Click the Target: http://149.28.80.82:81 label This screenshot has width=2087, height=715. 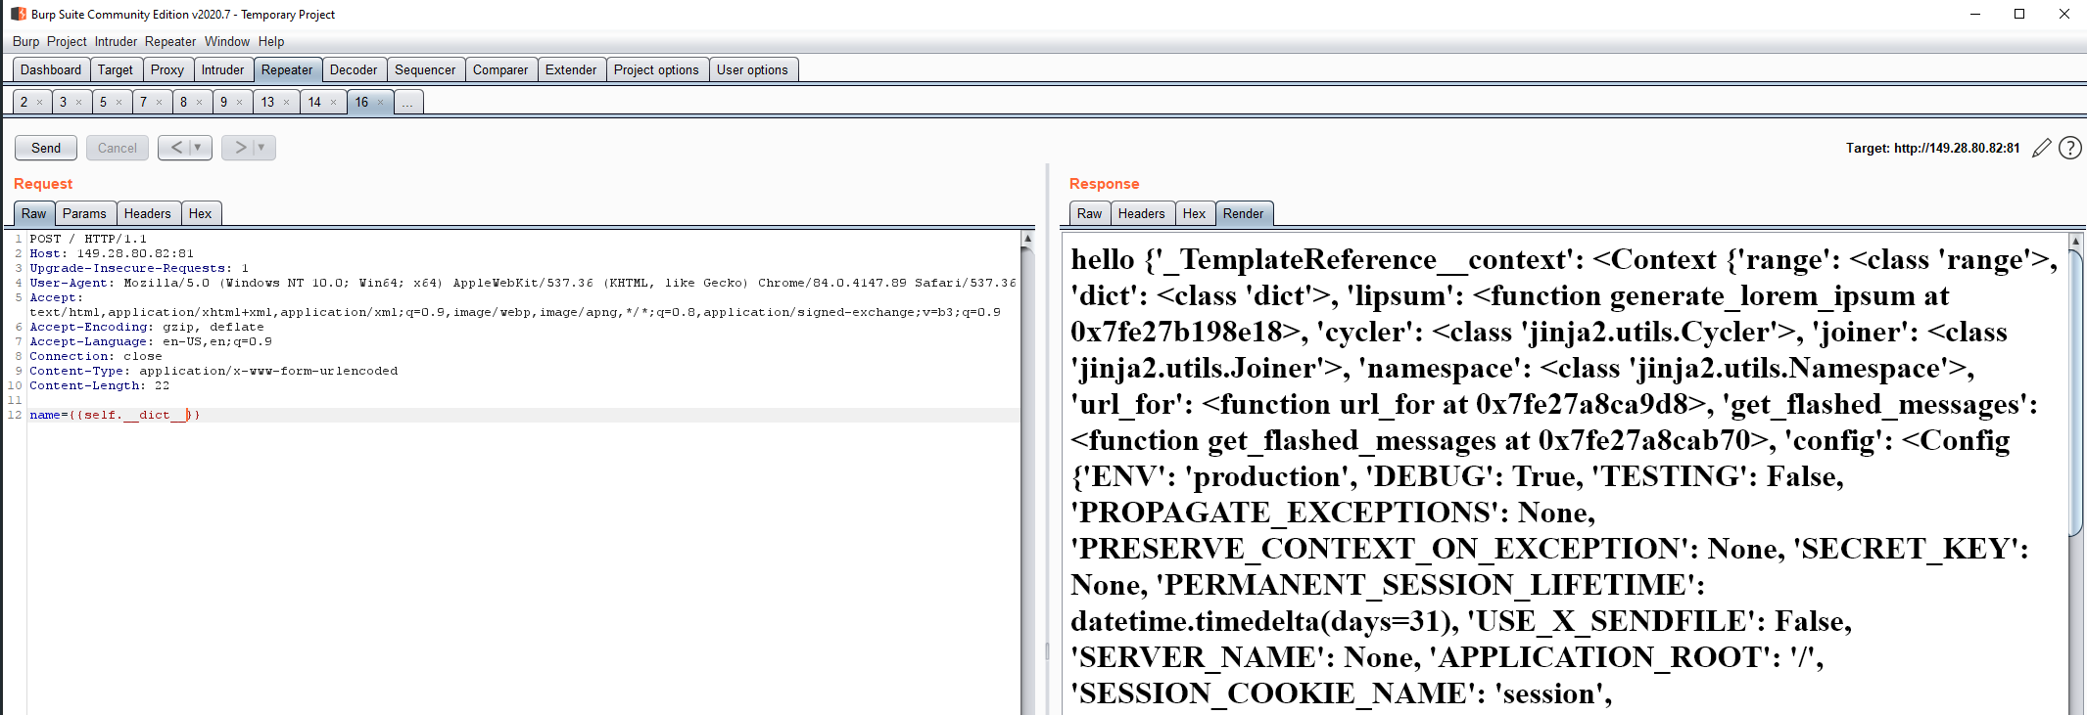point(1933,148)
